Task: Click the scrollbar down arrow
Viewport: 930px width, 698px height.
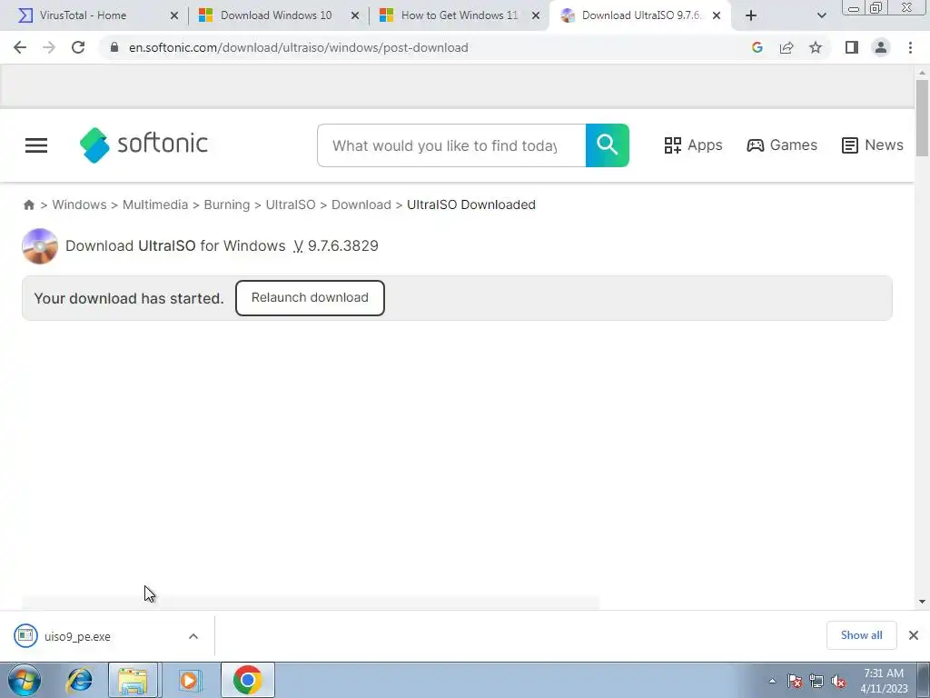Action: (922, 602)
